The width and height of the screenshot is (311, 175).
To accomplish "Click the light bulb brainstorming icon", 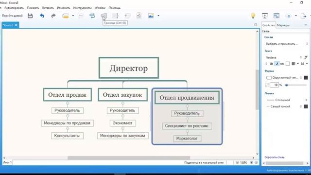I will click(x=253, y=16).
